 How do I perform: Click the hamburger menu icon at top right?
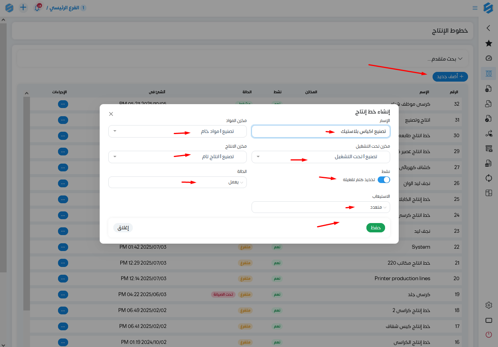475,8
